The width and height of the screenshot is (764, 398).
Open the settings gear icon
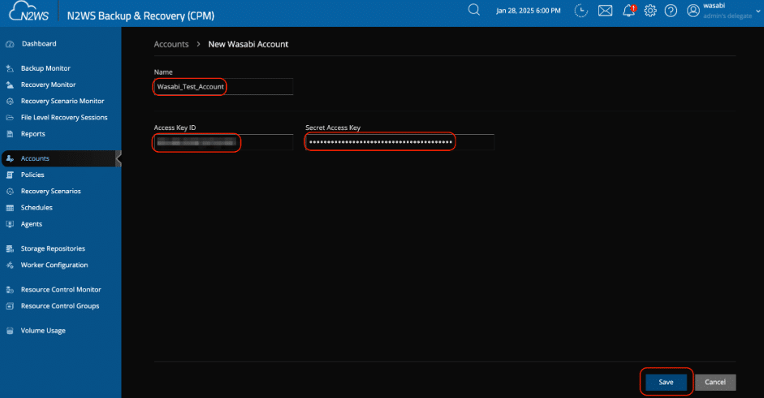(650, 11)
